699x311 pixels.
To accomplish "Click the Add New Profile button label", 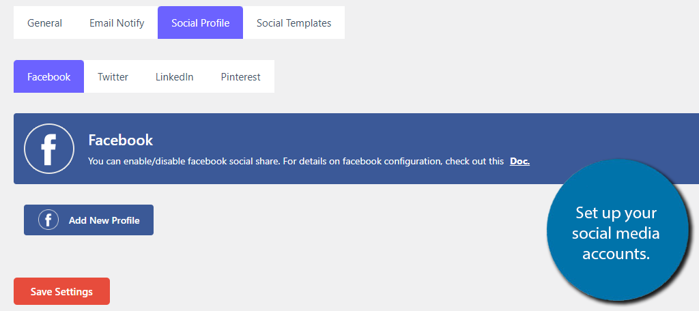I will pos(104,220).
